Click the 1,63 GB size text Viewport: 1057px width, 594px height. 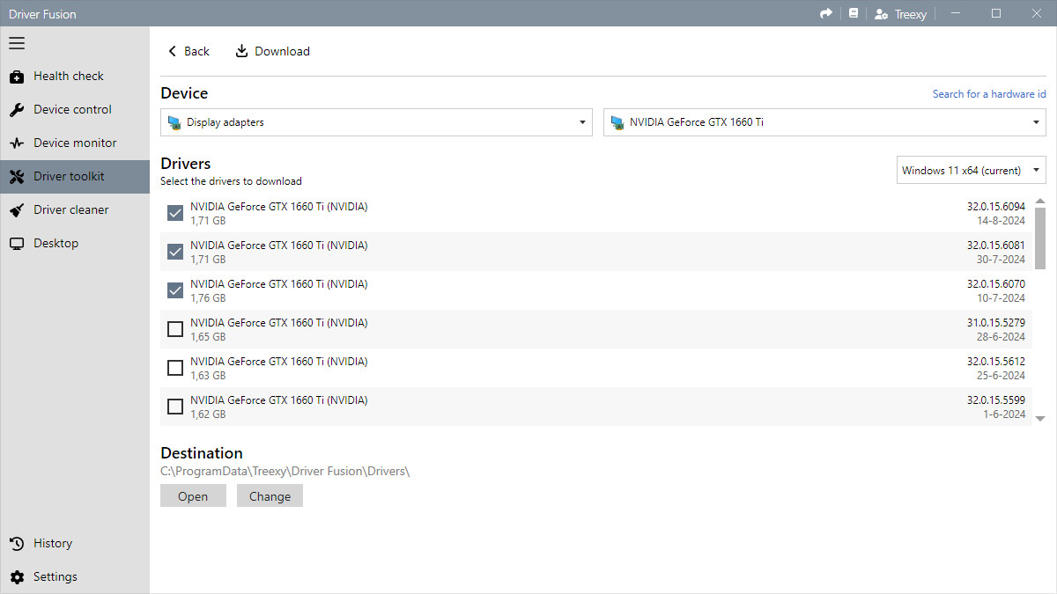208,376
